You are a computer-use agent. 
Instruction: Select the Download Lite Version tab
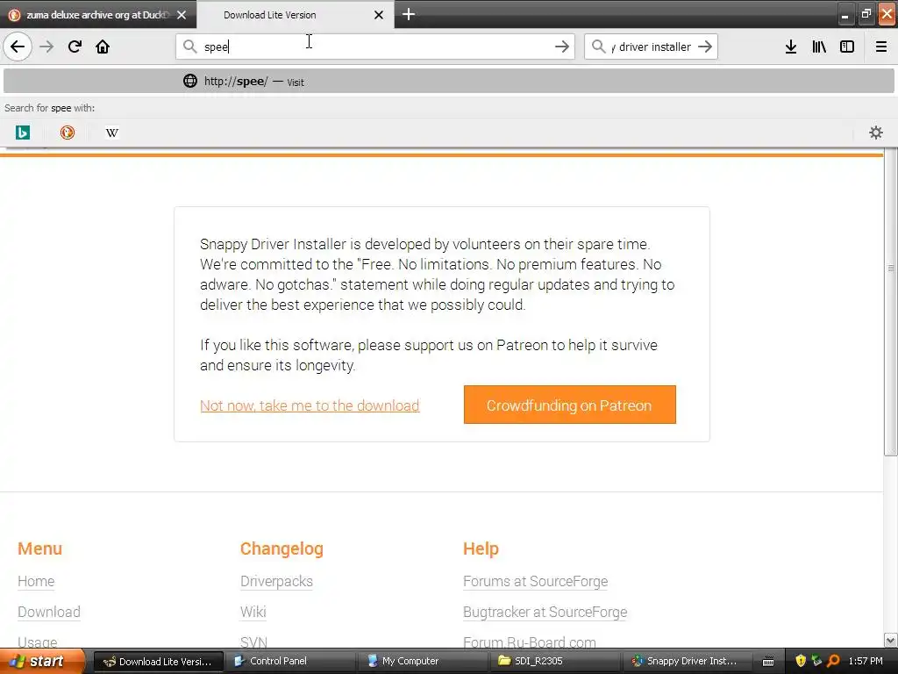pos(296,15)
